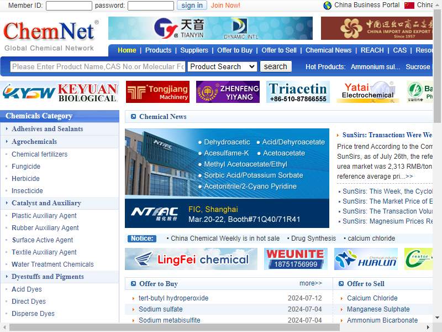Click the product name search box

click(x=98, y=66)
